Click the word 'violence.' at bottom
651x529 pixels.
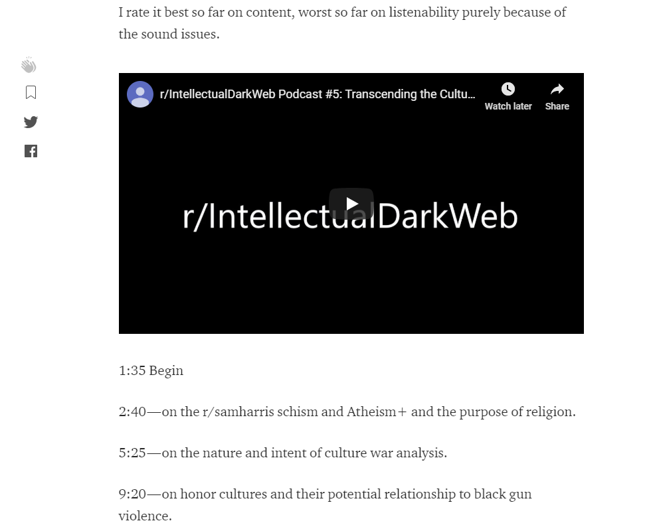pos(145,516)
